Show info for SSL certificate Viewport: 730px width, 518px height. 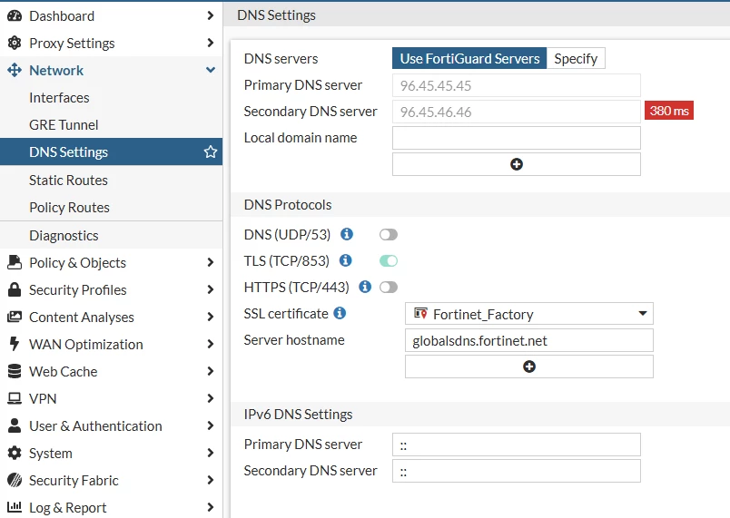point(340,313)
